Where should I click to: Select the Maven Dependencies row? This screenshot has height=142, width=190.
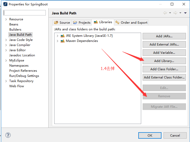[82, 41]
